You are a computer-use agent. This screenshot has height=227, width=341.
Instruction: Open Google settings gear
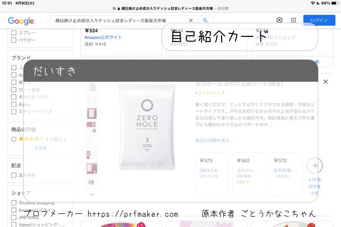click(280, 20)
